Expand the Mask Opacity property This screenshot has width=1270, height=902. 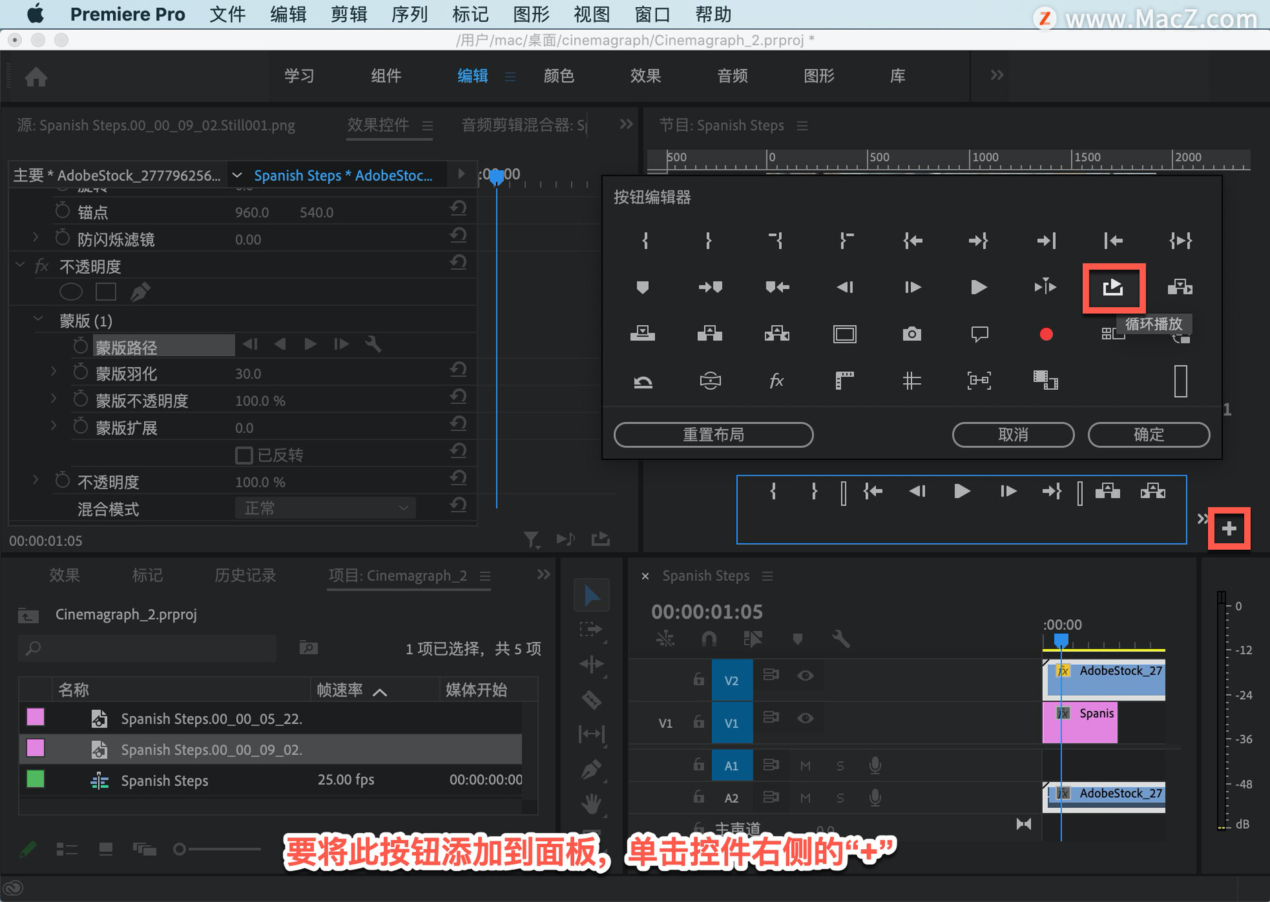click(x=54, y=399)
